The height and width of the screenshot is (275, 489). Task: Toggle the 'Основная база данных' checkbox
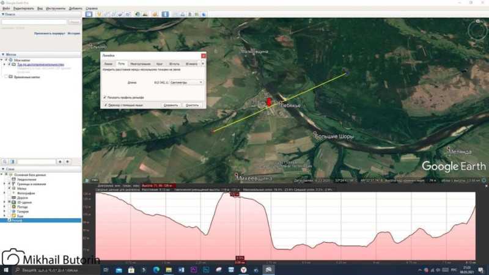pos(6,175)
